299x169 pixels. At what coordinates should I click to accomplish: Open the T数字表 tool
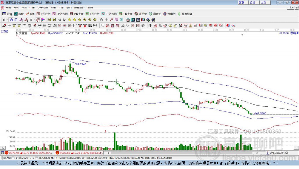[126, 14]
